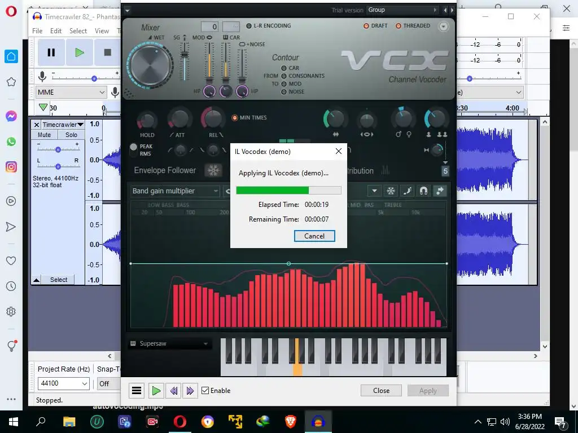This screenshot has height=433, width=578.
Task: Open Snap-To Off dropdown
Action: click(109, 383)
